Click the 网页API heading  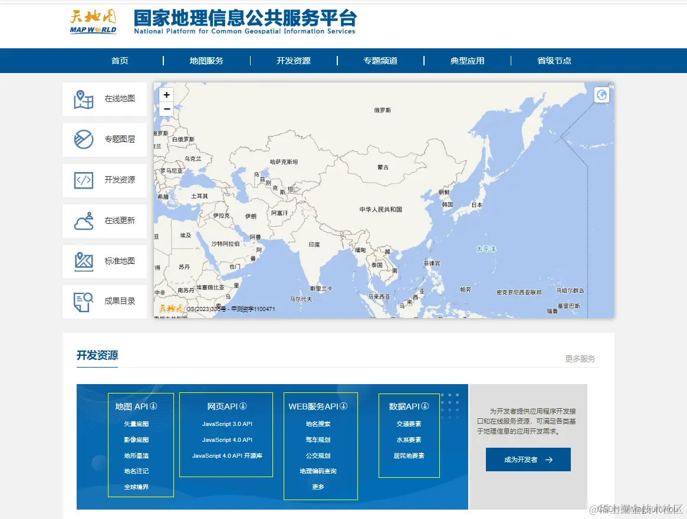[222, 406]
